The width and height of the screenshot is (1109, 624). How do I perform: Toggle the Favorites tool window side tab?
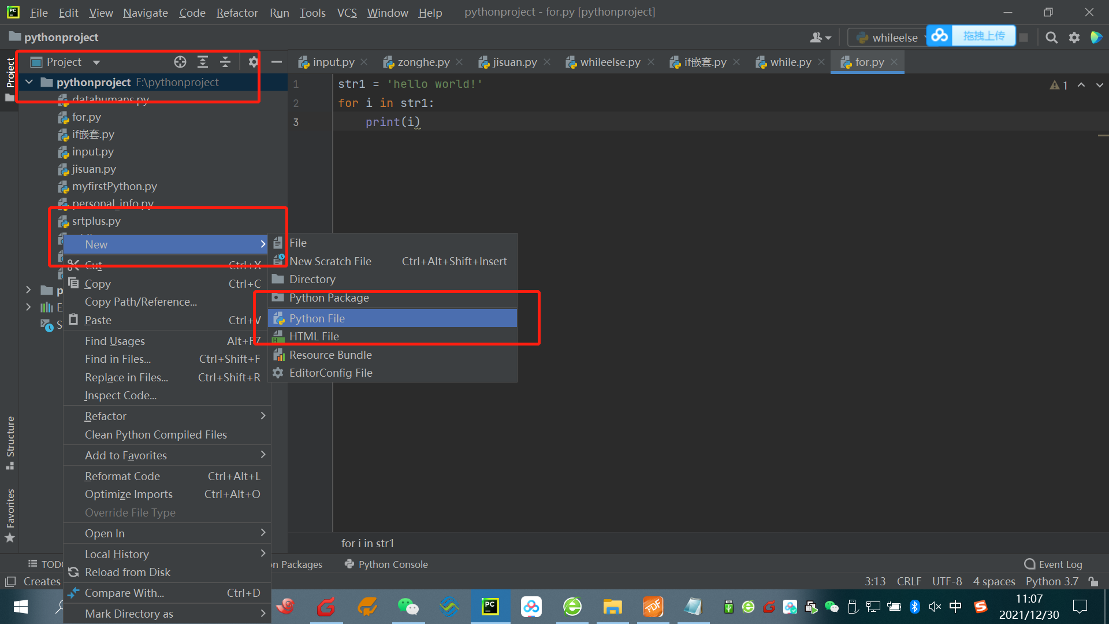10,508
